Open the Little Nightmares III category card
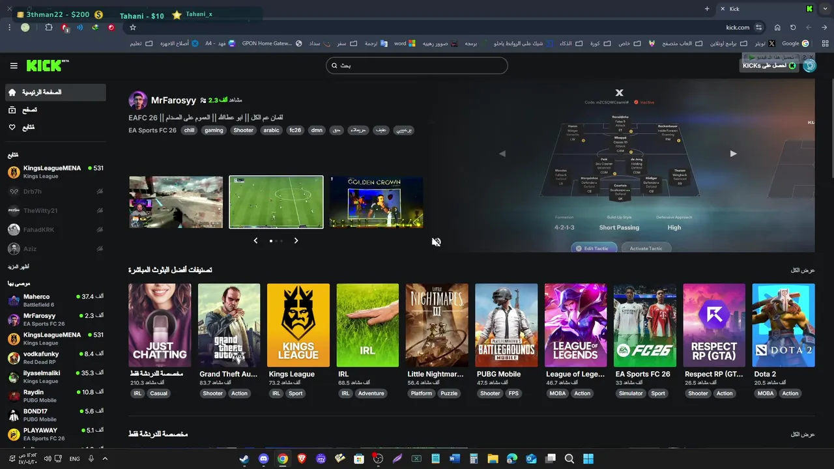The width and height of the screenshot is (834, 469). coord(437,325)
